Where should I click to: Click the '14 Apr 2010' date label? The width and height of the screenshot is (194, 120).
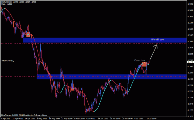[x=6, y=119]
